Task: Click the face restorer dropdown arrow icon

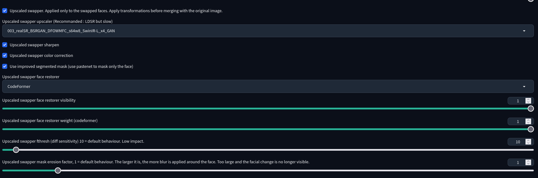Action: coord(524,86)
